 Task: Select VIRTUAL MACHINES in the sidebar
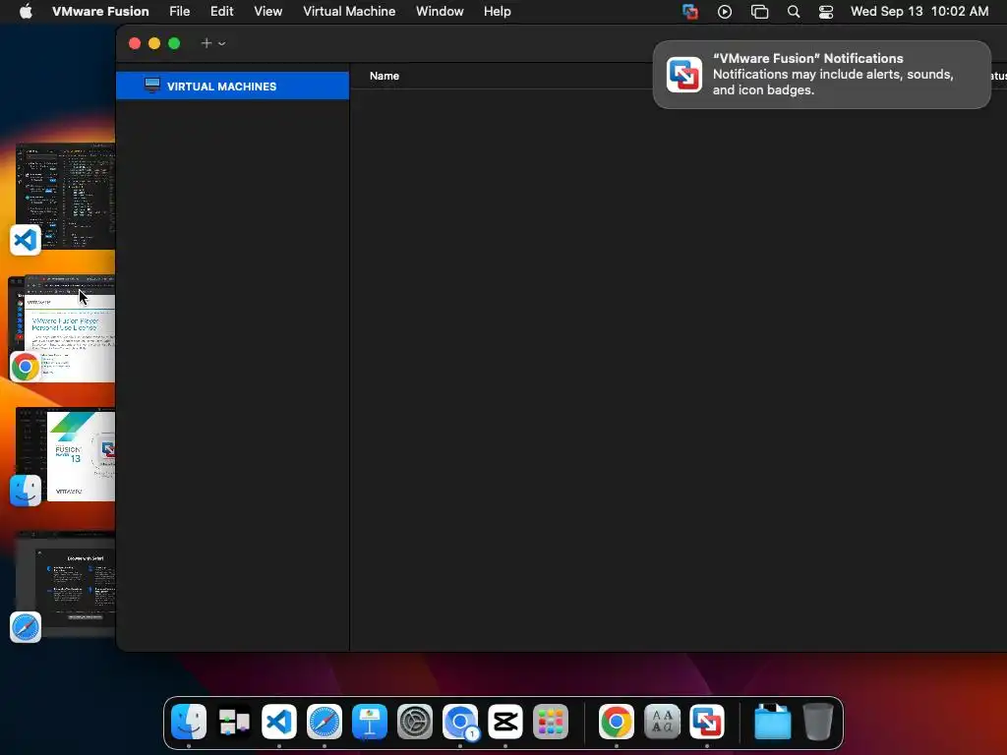click(232, 87)
